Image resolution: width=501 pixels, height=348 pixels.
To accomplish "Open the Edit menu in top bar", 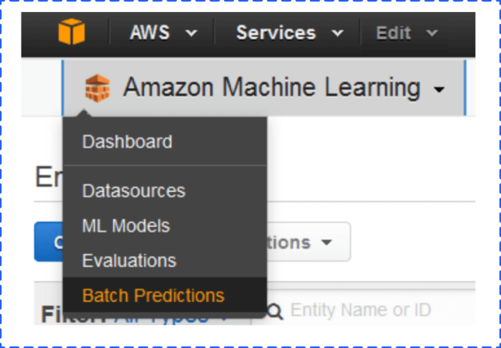I will point(393,33).
